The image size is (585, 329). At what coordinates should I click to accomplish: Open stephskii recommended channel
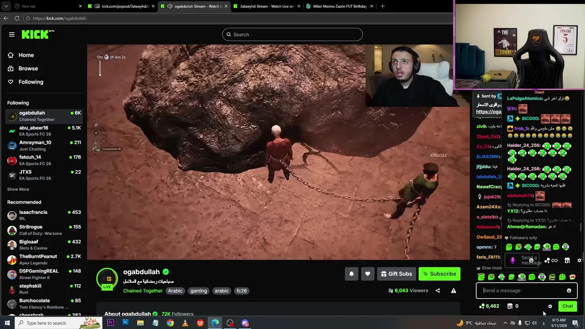[x=44, y=289]
